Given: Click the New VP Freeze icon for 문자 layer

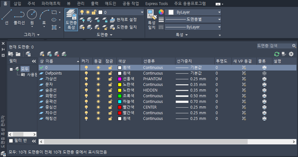Looking at the screenshot, I should tap(244, 84).
